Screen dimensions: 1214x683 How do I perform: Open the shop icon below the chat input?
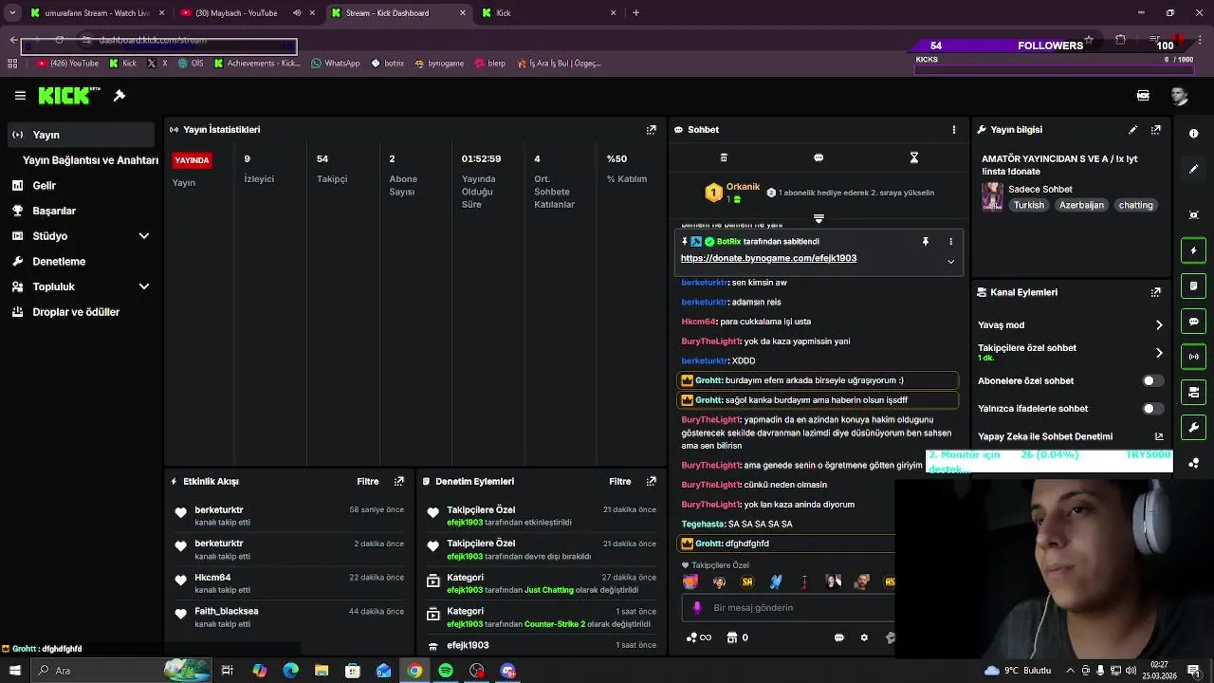(731, 638)
